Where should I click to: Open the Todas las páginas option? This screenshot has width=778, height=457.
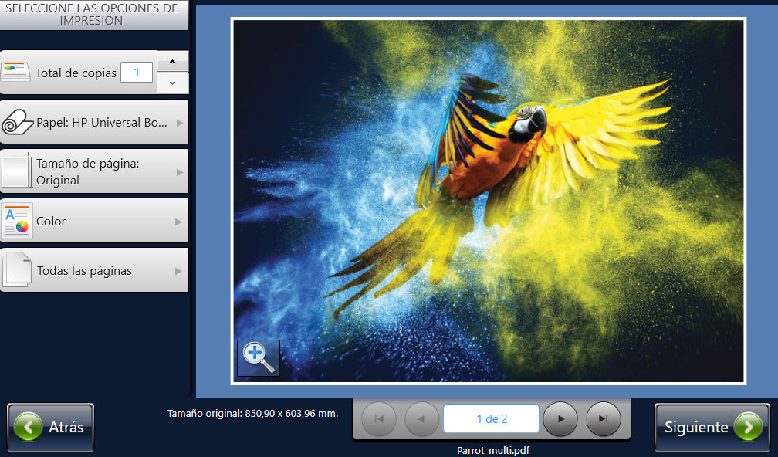(x=94, y=270)
